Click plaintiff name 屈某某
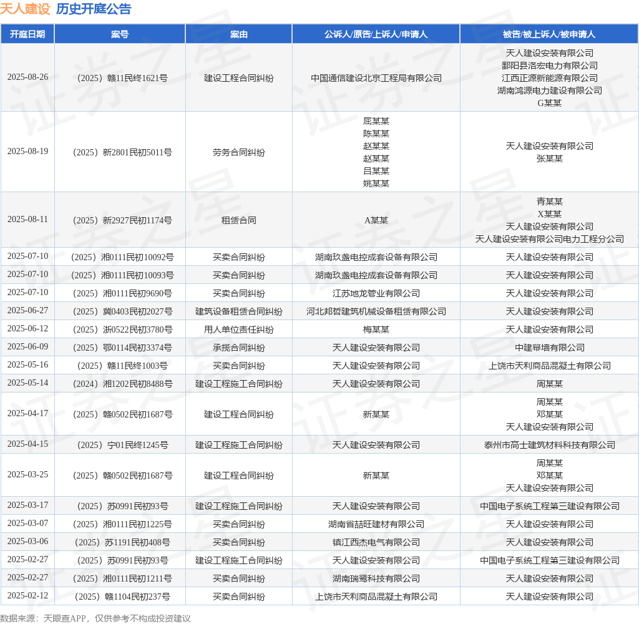Viewport: 639px width, 624px height. [376, 120]
